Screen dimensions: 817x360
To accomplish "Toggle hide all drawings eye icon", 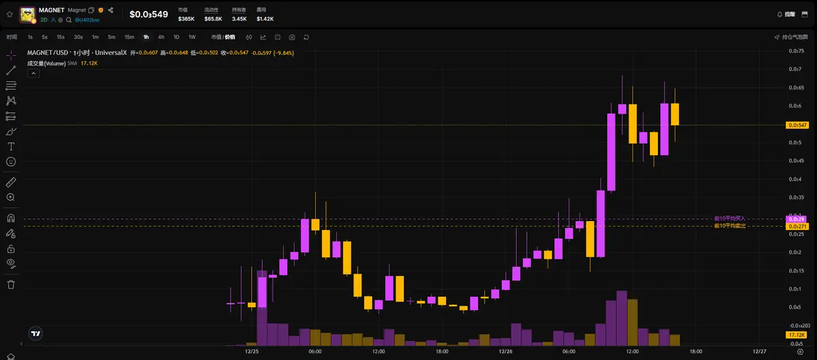I will pyautogui.click(x=11, y=263).
